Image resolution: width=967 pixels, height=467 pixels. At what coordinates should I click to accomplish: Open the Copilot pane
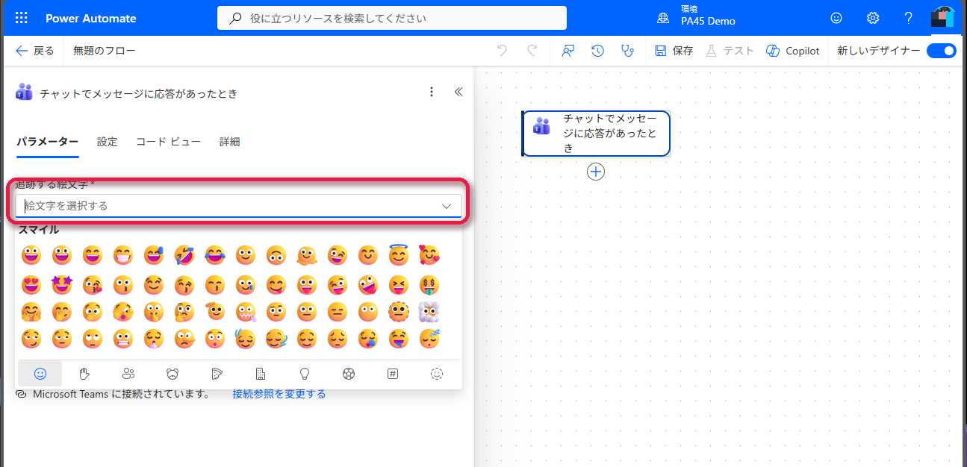pyautogui.click(x=793, y=51)
